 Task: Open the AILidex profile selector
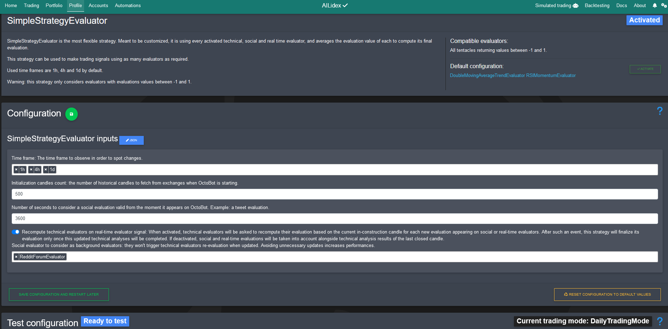(334, 5)
